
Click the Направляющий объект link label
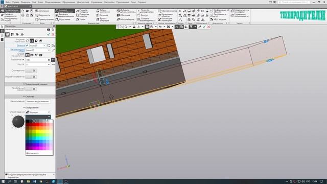click(x=17, y=50)
